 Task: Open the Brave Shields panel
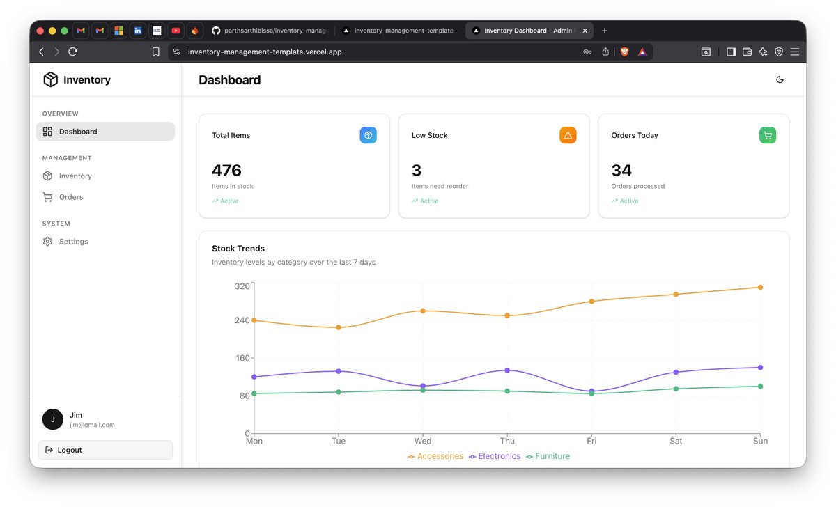[x=624, y=51]
